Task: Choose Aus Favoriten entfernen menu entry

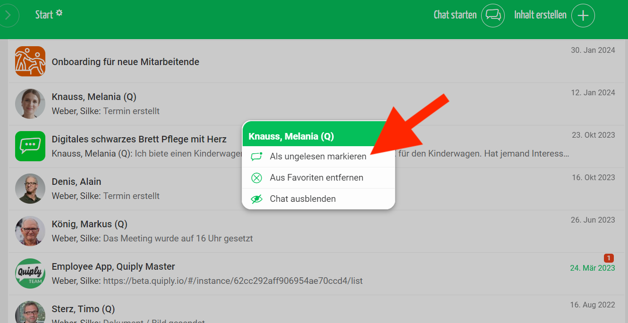Action: click(316, 178)
